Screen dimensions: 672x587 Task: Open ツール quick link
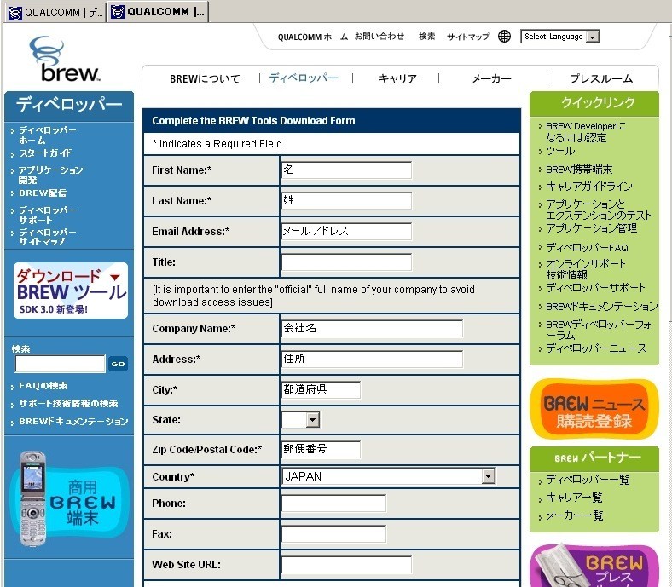click(560, 151)
